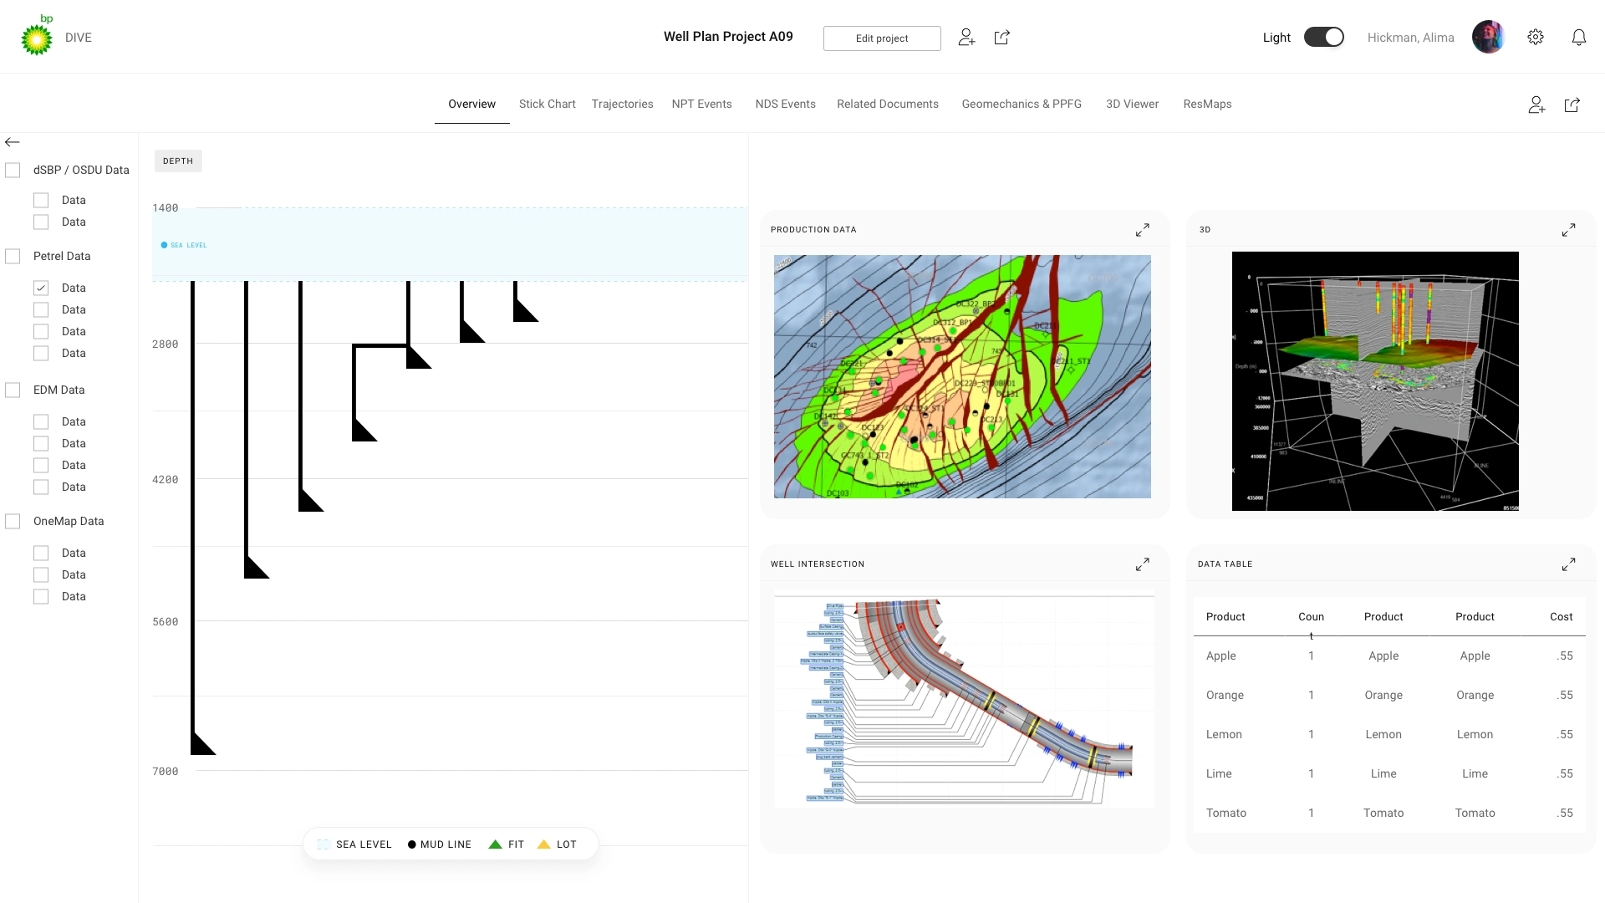
Task: Open settings gear icon
Action: coord(1536,37)
